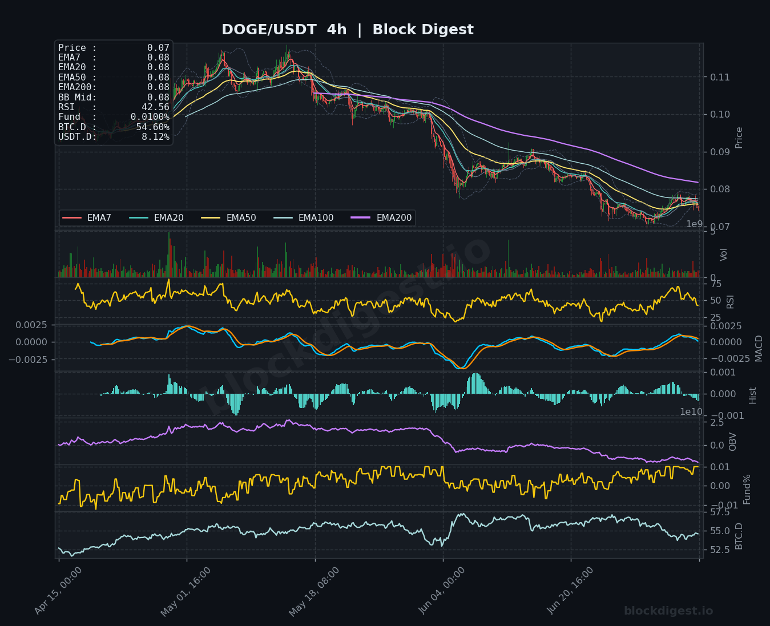Click the "BB Mid: 0.08" stats row
Viewport: 770px width, 626px height.
114,98
